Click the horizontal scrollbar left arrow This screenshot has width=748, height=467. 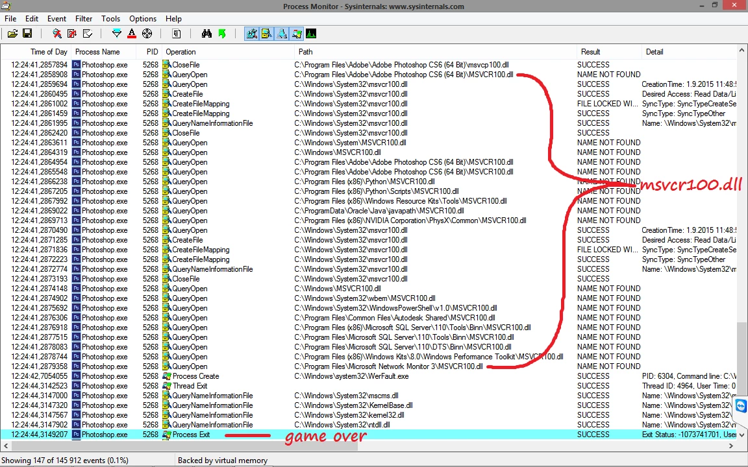click(x=6, y=446)
